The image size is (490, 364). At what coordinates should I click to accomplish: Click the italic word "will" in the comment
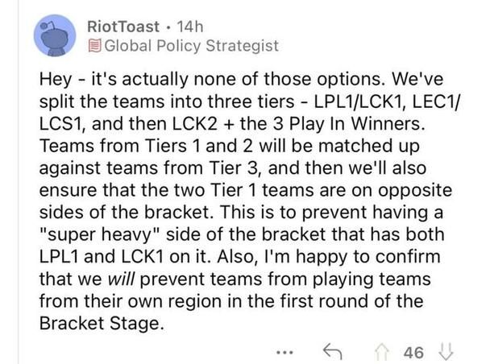121,279
